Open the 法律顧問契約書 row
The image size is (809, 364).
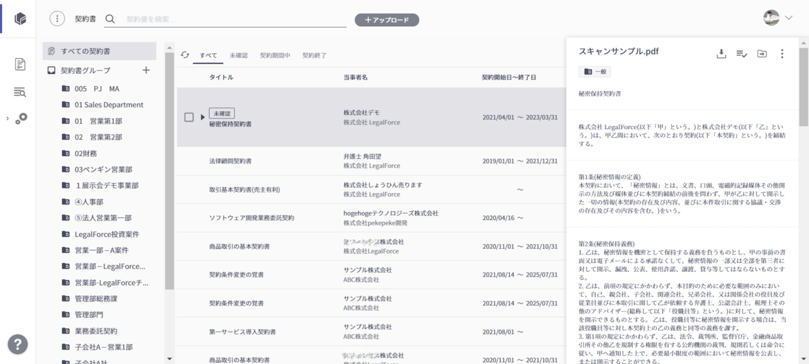tap(371, 161)
